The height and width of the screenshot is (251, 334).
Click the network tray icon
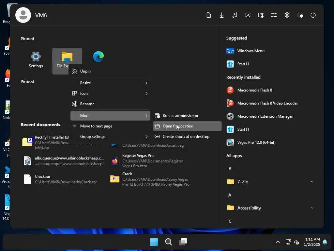(288, 242)
